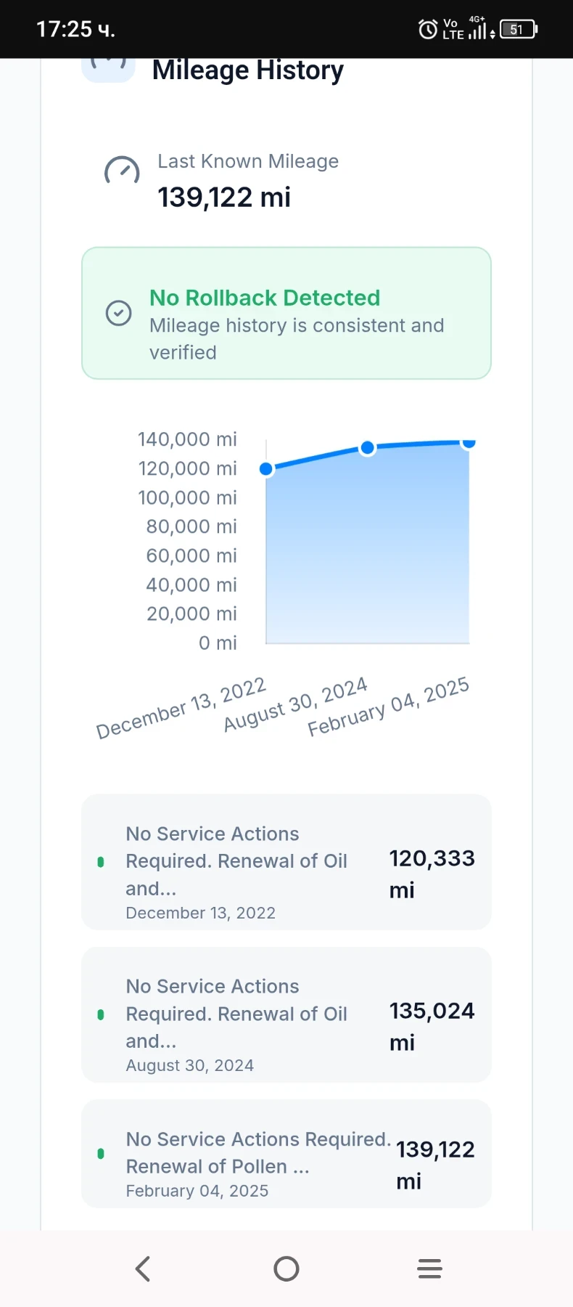Tap the battery indicator in status bar
Viewport: 573px width, 1307px height.
point(518,30)
